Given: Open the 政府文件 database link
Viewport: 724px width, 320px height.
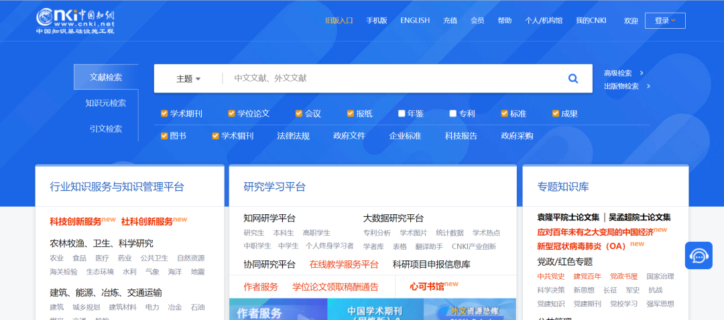Looking at the screenshot, I should pyautogui.click(x=349, y=136).
